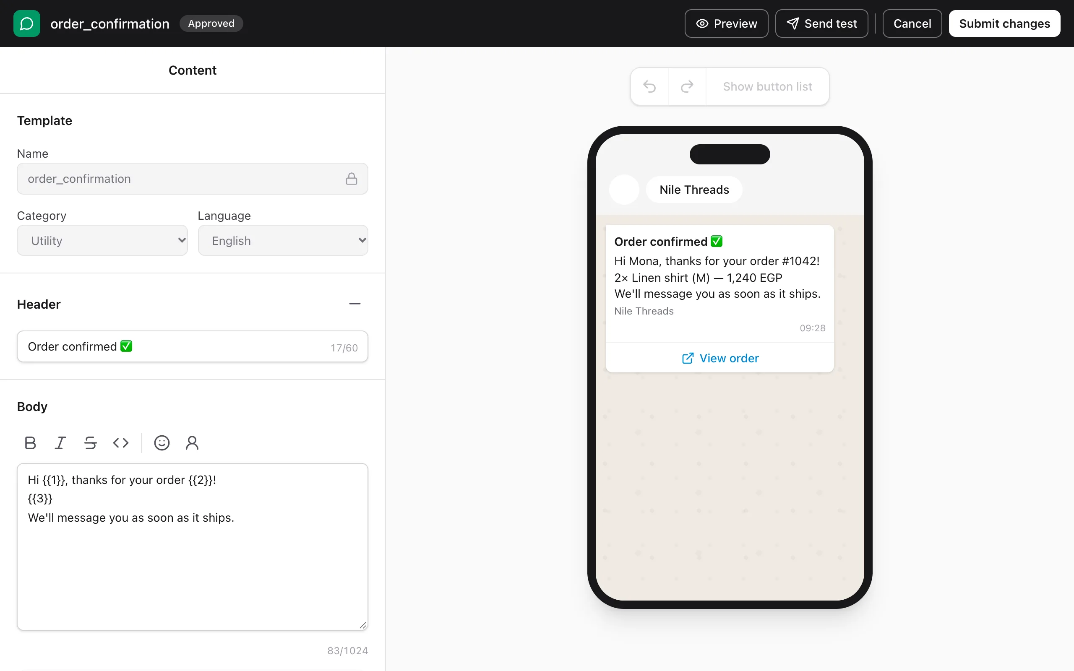Click the Approved status badge

coord(211,23)
